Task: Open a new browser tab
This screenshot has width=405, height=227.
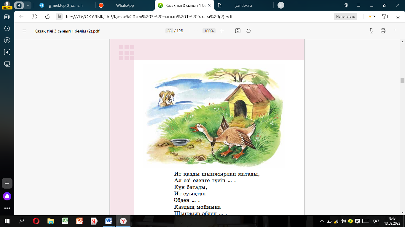Action: coord(281,5)
